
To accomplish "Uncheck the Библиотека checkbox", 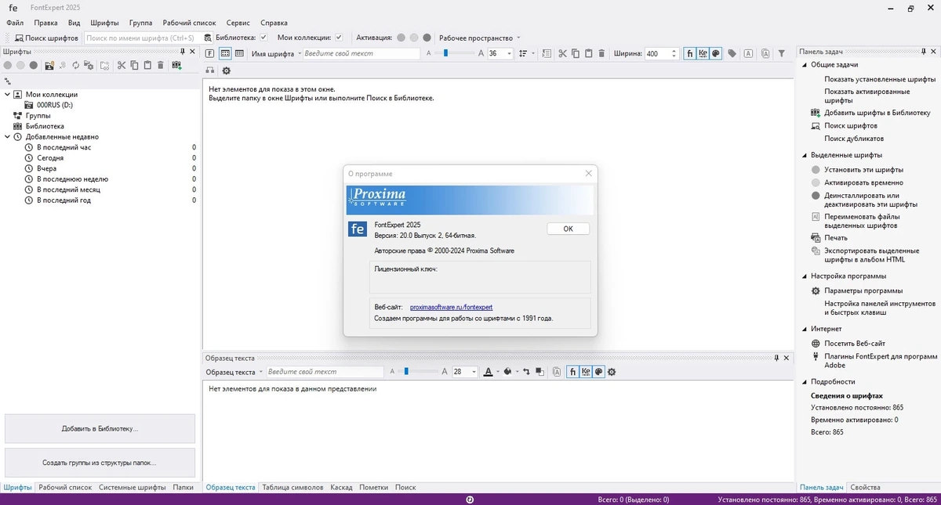I will pyautogui.click(x=263, y=37).
